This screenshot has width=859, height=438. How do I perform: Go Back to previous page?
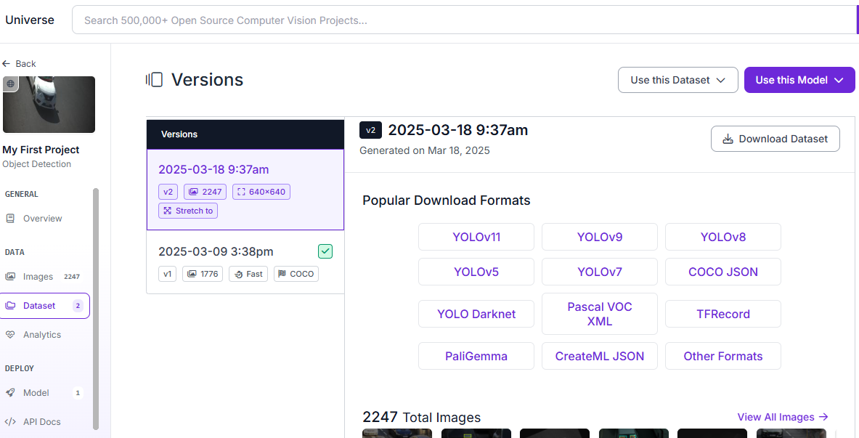(19, 64)
